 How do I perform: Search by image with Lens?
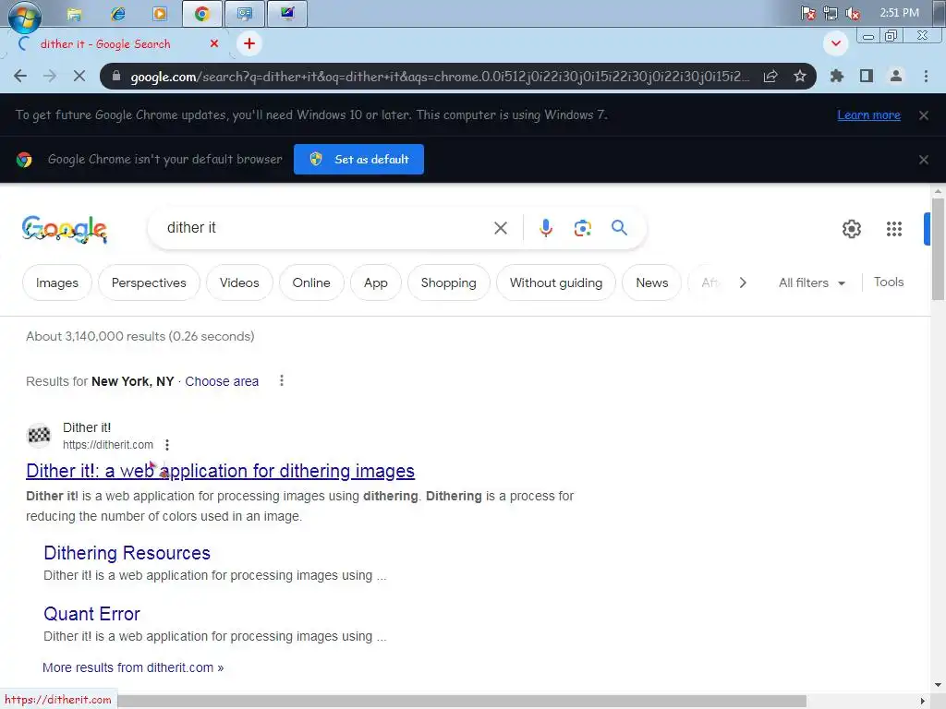click(583, 228)
